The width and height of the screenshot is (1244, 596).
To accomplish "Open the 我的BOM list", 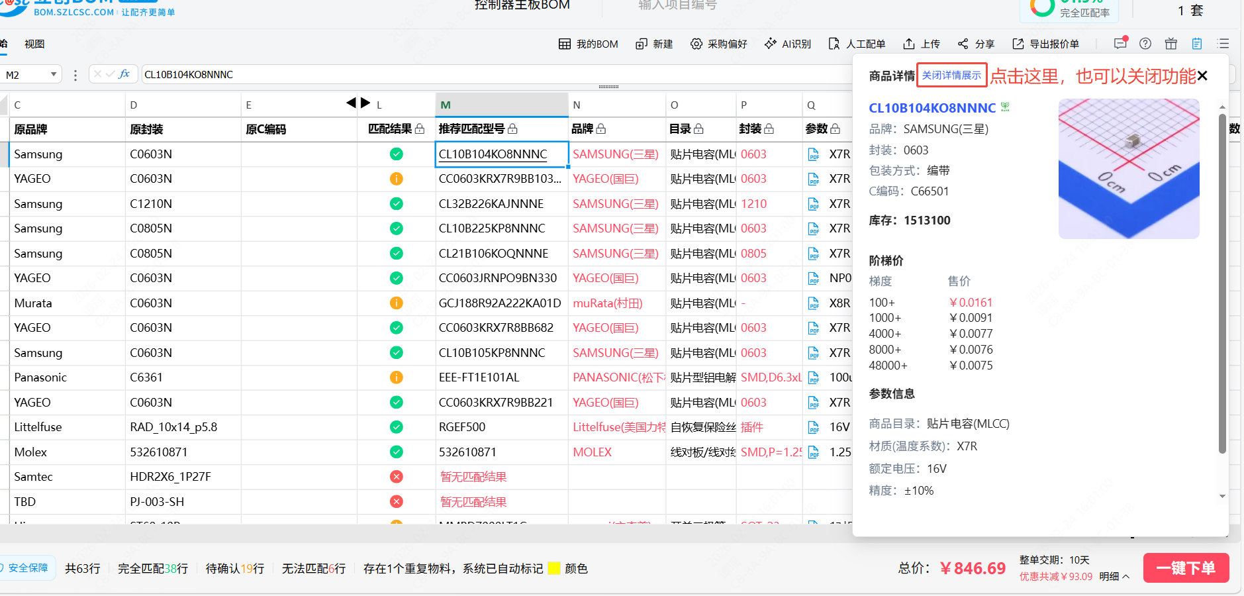I will (x=588, y=44).
